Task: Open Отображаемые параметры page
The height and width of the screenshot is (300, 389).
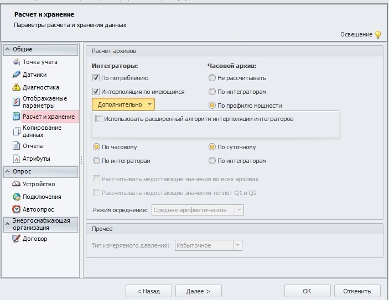Action: pyautogui.click(x=45, y=102)
